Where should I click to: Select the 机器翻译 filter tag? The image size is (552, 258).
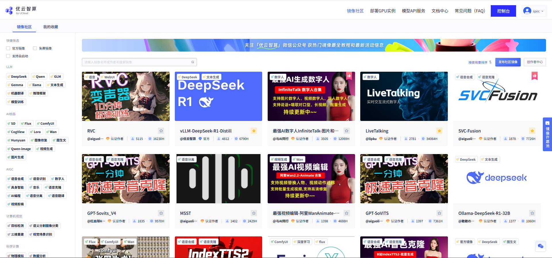point(16,93)
